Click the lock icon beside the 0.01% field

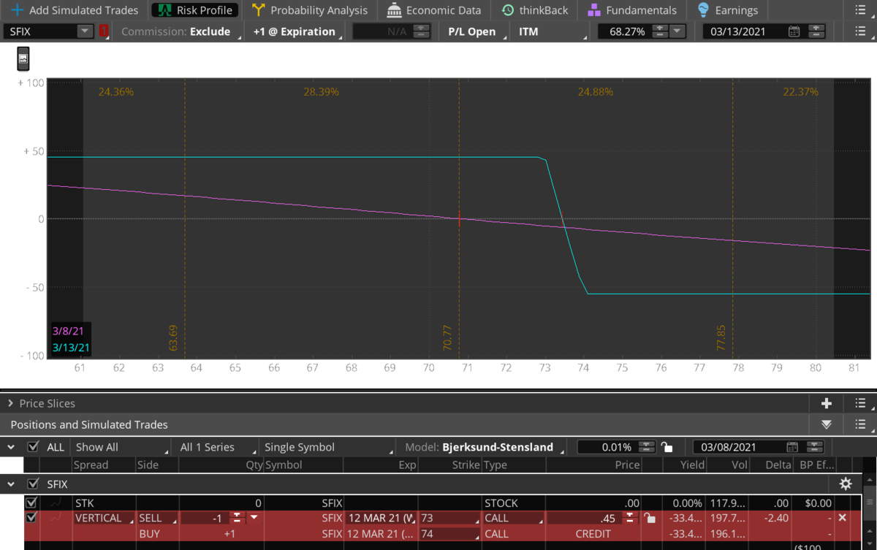666,447
